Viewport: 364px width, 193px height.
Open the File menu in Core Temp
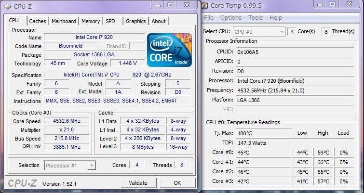[x=209, y=18]
